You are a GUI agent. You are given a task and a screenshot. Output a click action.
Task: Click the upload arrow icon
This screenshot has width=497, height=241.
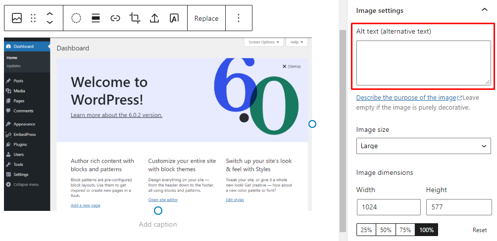tap(154, 18)
